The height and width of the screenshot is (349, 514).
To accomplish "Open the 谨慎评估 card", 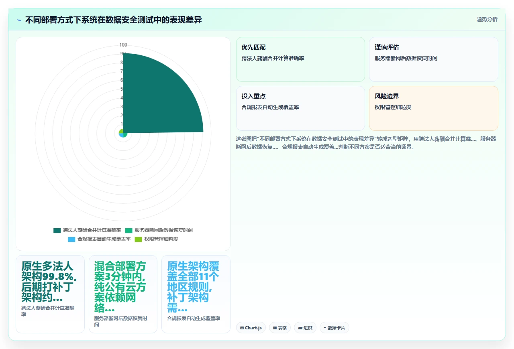I will point(434,59).
